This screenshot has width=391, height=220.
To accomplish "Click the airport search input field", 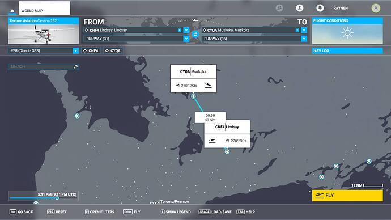I will tap(44, 66).
